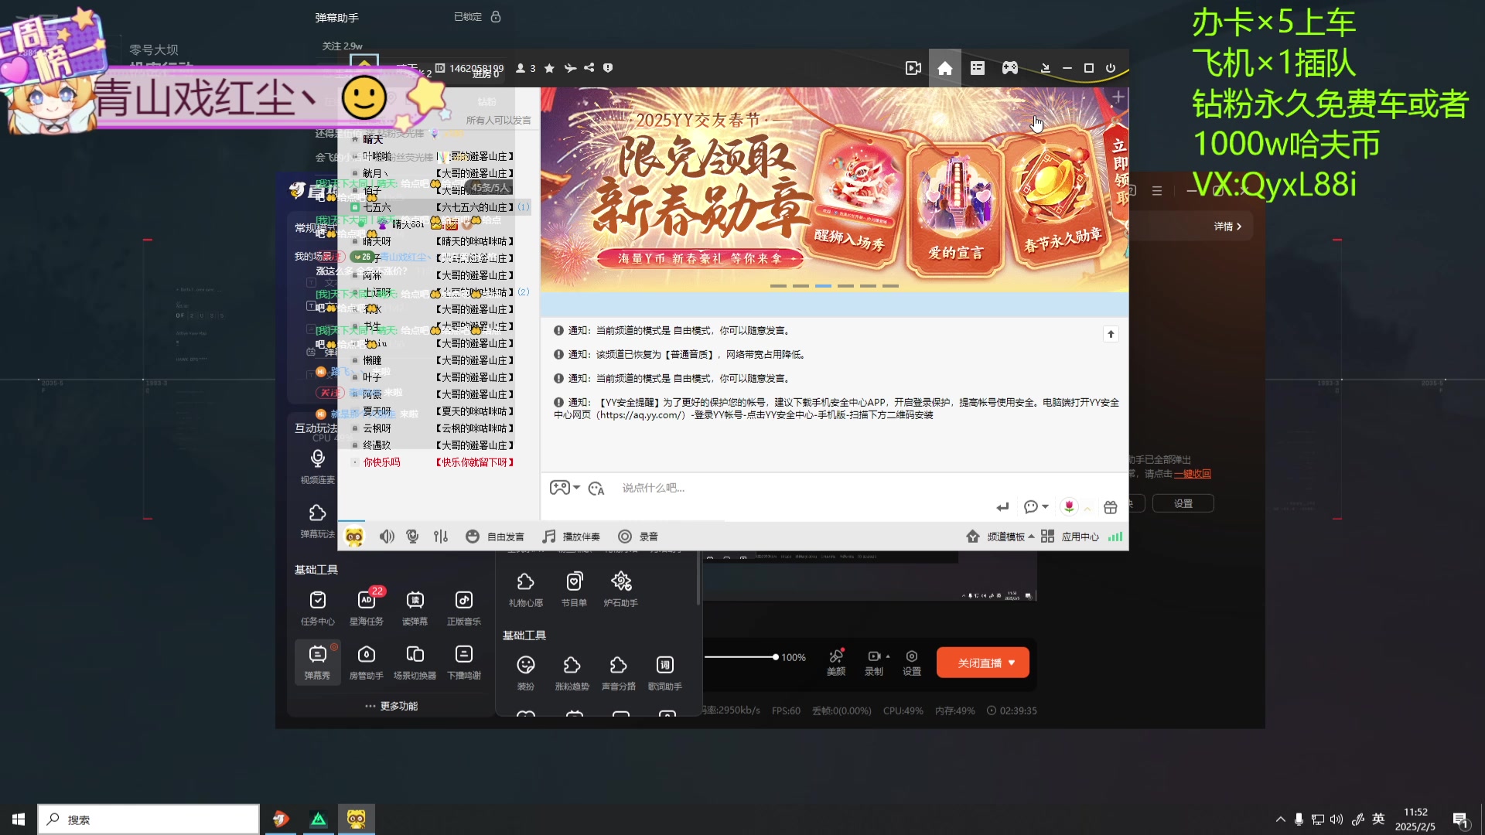Open 任务中心 tool
The image size is (1485, 835).
click(x=317, y=608)
